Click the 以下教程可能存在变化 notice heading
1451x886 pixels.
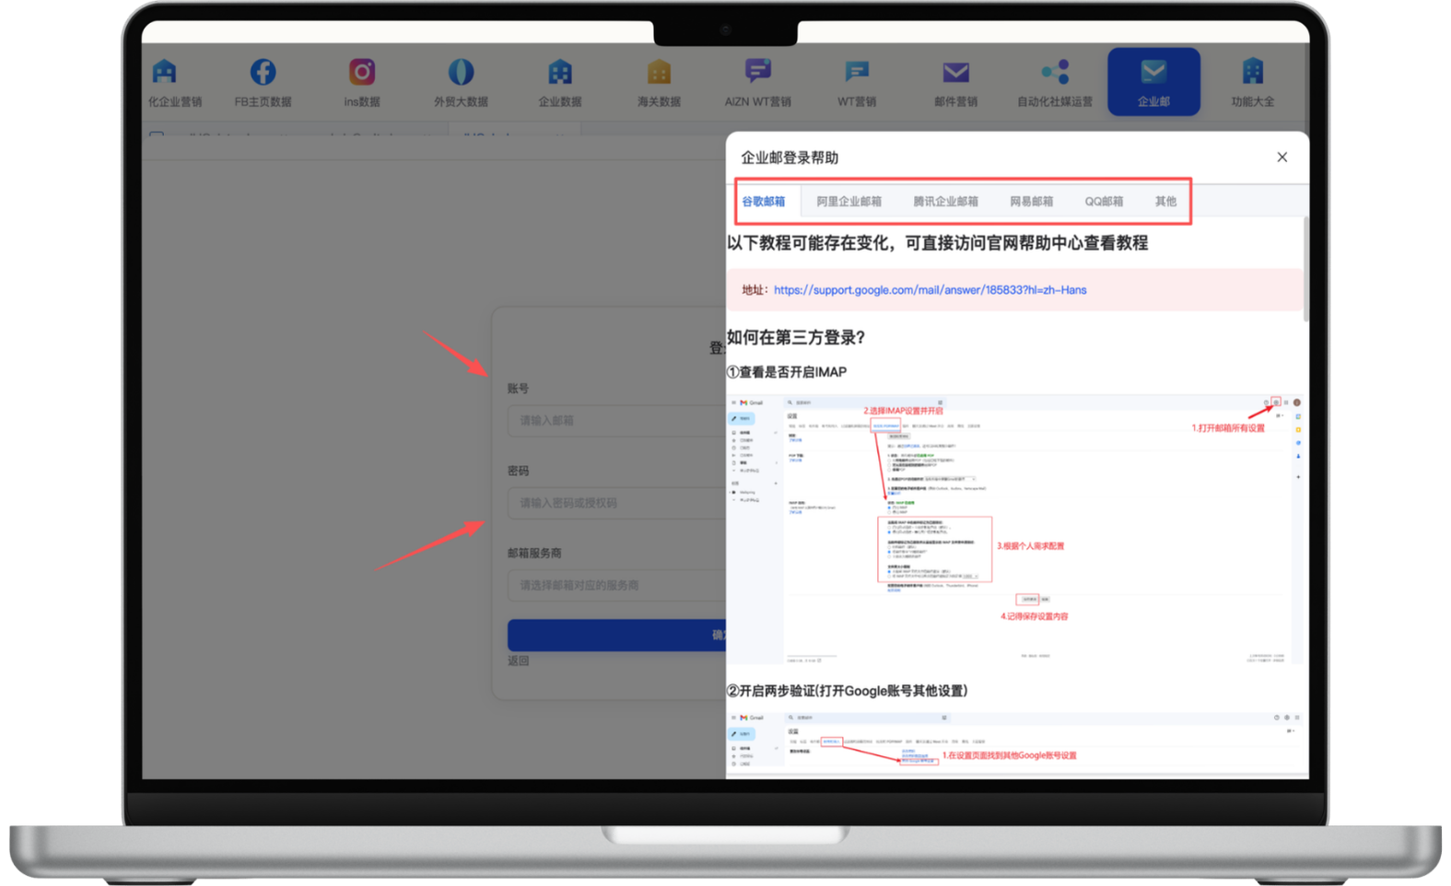pos(938,243)
